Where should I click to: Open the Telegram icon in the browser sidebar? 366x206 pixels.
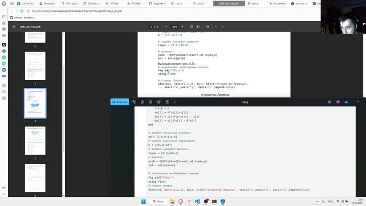point(4,64)
